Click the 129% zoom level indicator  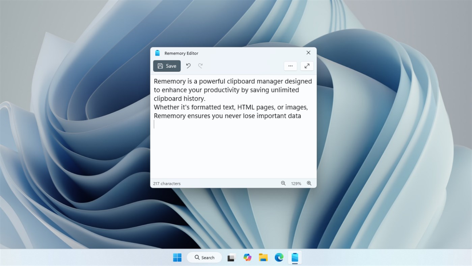pyautogui.click(x=296, y=183)
